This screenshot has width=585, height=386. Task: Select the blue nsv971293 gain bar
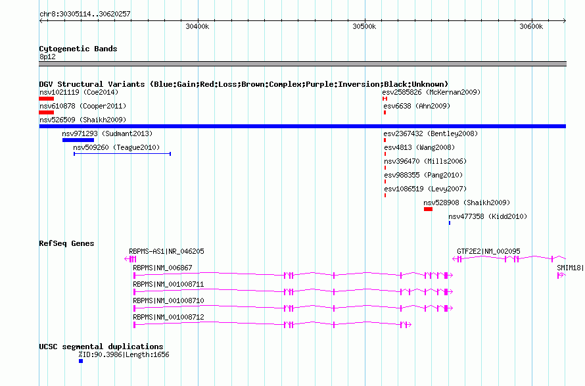[78, 140]
